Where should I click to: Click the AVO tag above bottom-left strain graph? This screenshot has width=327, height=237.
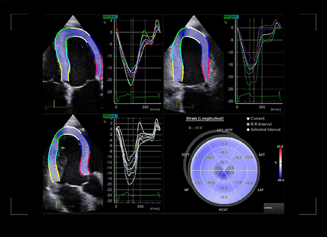(x=106, y=116)
